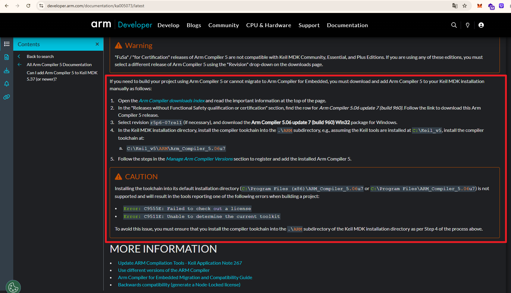This screenshot has width=511, height=293.
Task: Open the Develop menu
Action: pyautogui.click(x=168, y=25)
